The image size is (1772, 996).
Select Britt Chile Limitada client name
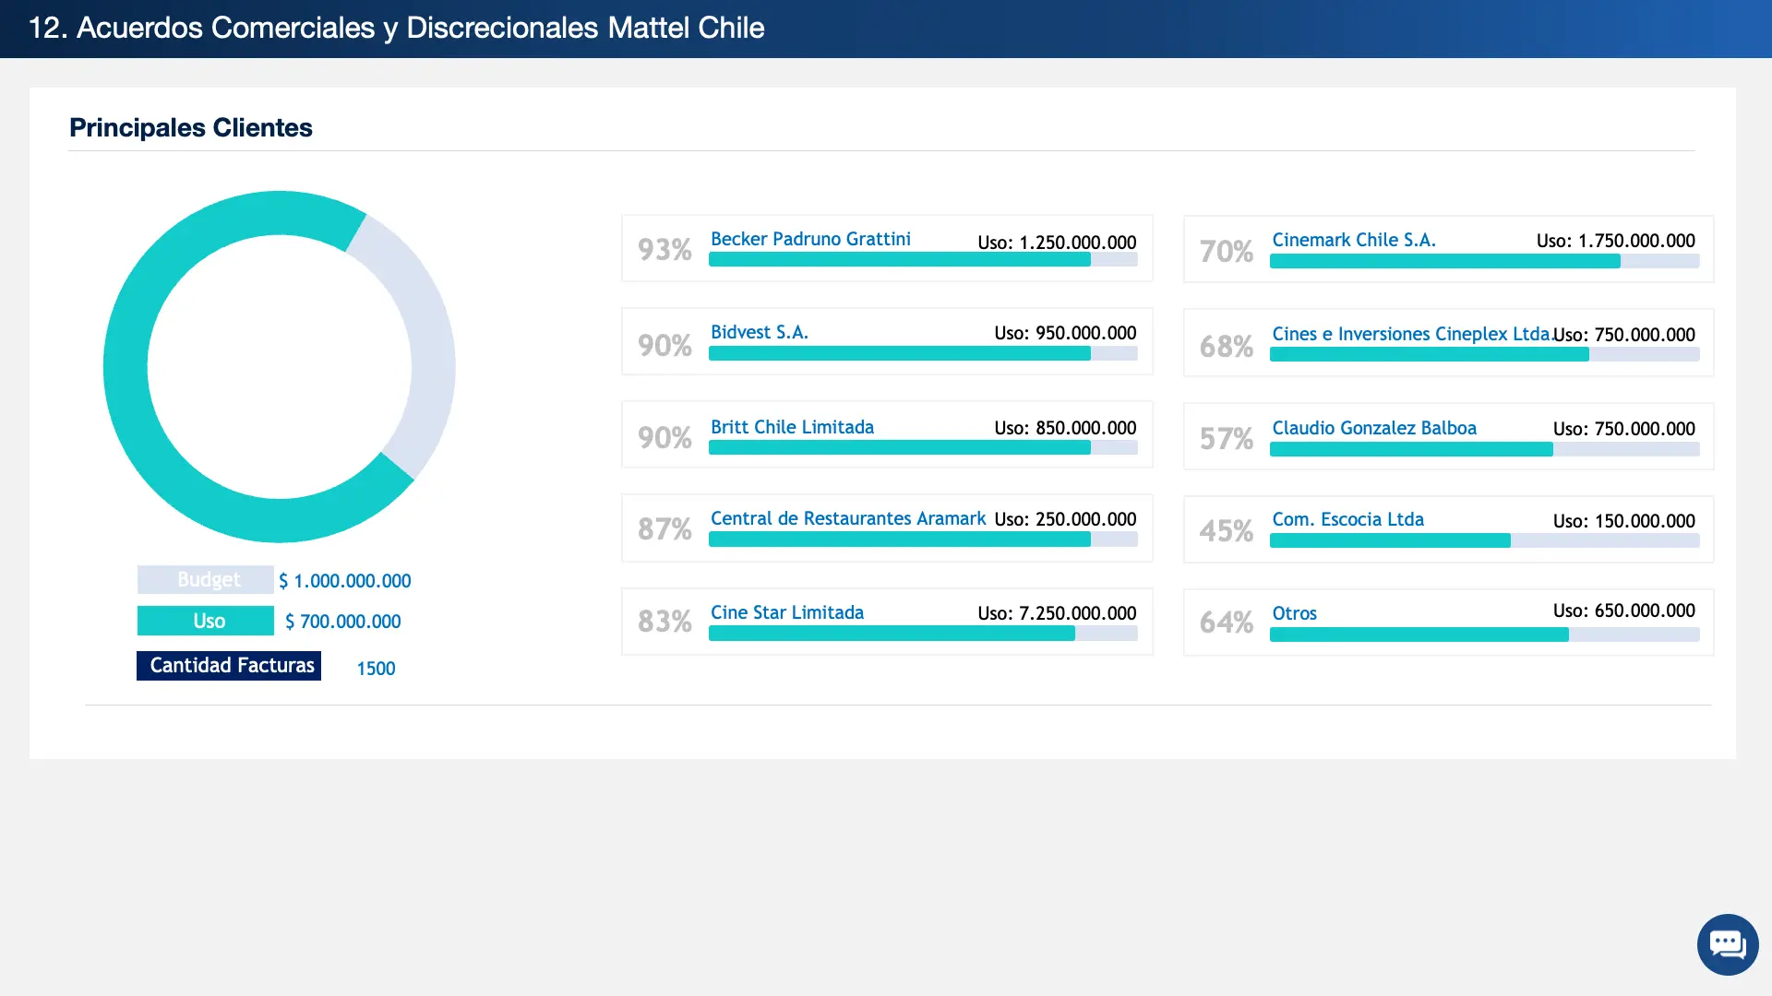[791, 427]
